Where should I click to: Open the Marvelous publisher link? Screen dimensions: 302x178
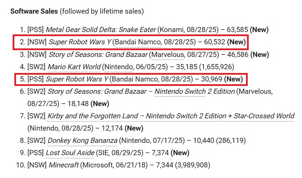(167, 55)
